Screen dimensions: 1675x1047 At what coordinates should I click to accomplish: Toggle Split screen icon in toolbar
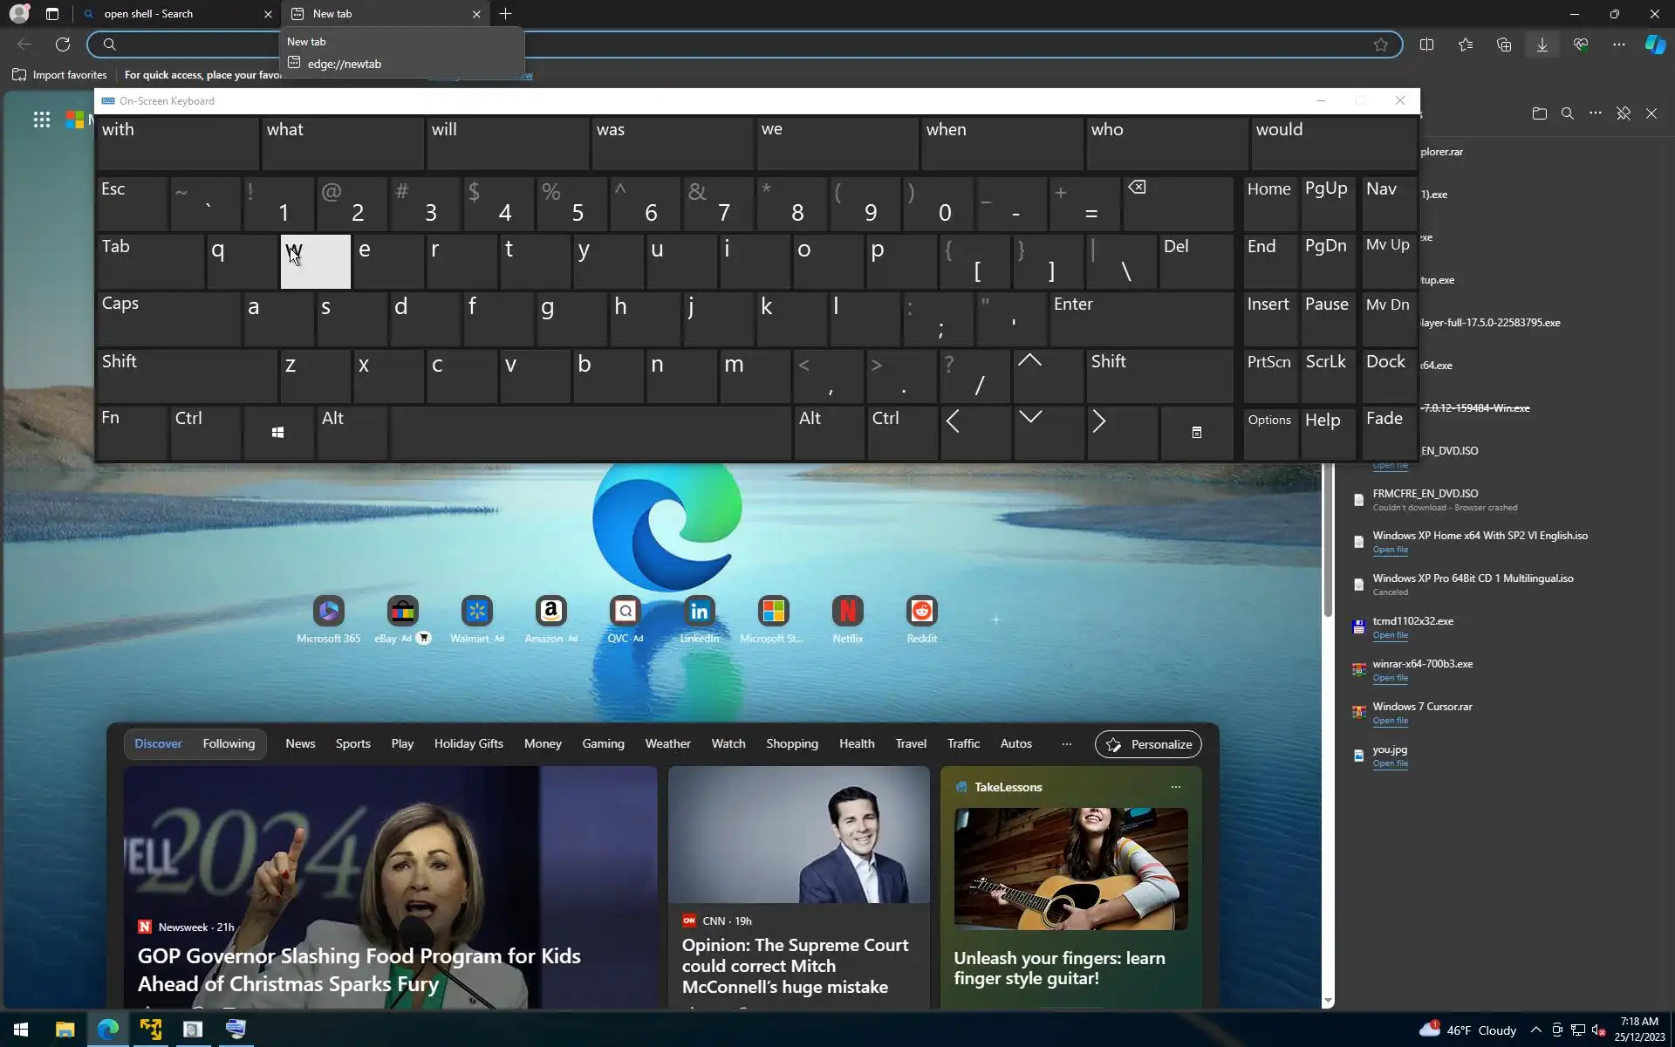click(x=1426, y=44)
